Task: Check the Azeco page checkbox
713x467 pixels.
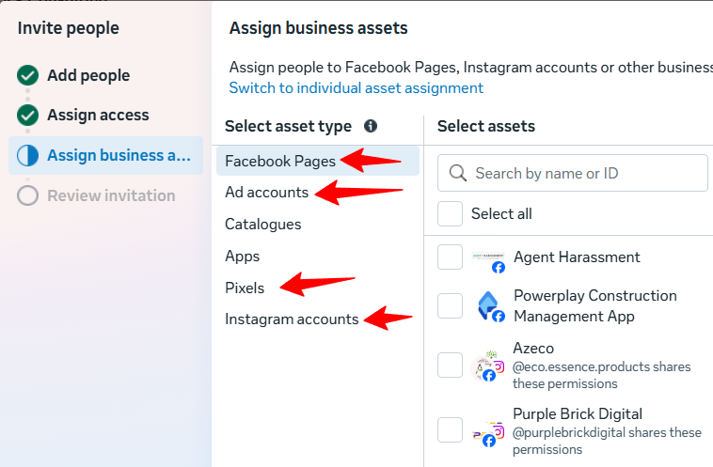Action: click(x=450, y=366)
